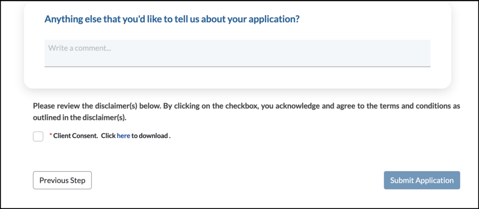
Task: Agree to the disclaimer by checking the box
Action: (38, 136)
